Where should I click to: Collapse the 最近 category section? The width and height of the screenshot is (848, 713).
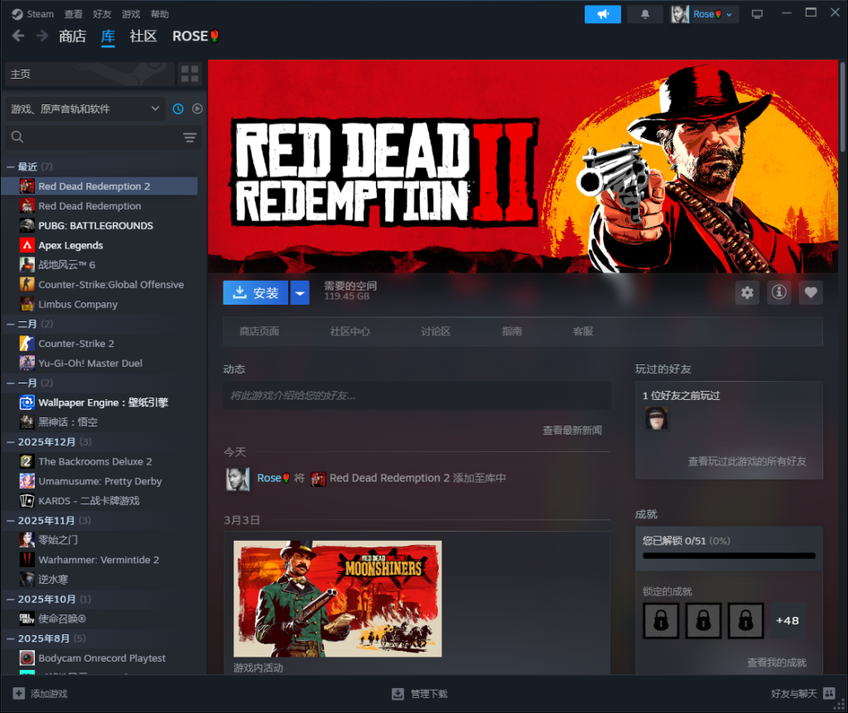[11, 166]
